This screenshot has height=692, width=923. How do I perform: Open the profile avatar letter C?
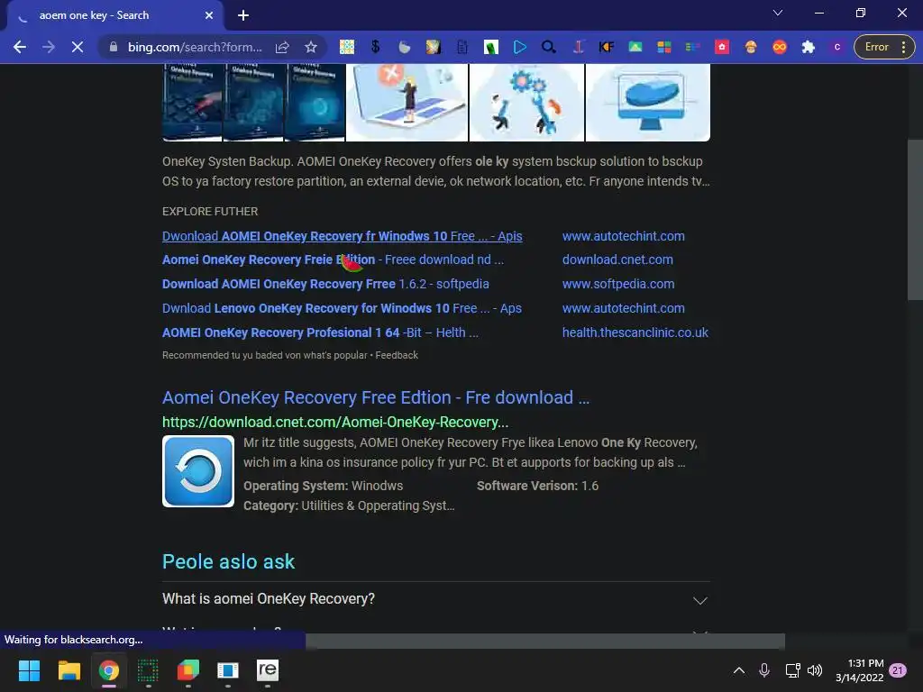pos(837,47)
